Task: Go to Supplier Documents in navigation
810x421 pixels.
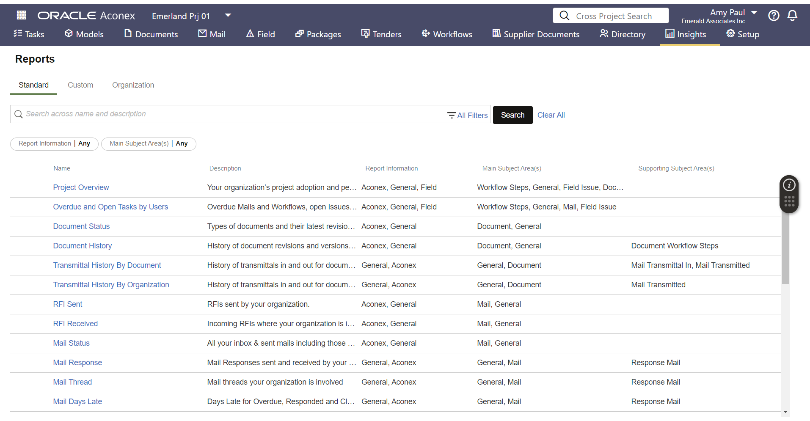Action: pyautogui.click(x=535, y=34)
